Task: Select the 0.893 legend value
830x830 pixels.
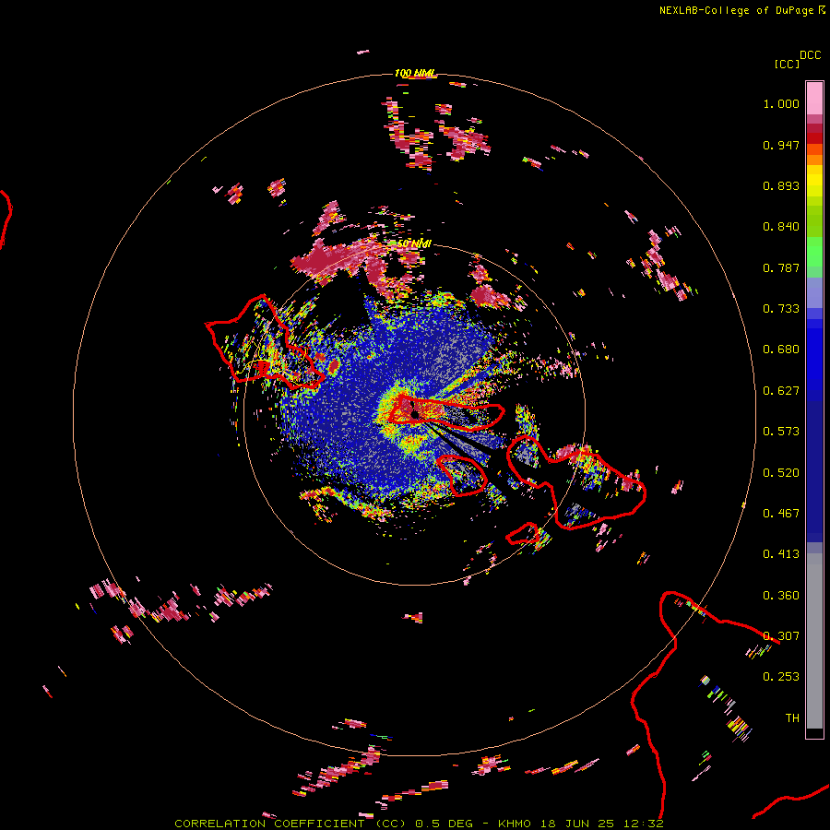Action: pos(781,185)
